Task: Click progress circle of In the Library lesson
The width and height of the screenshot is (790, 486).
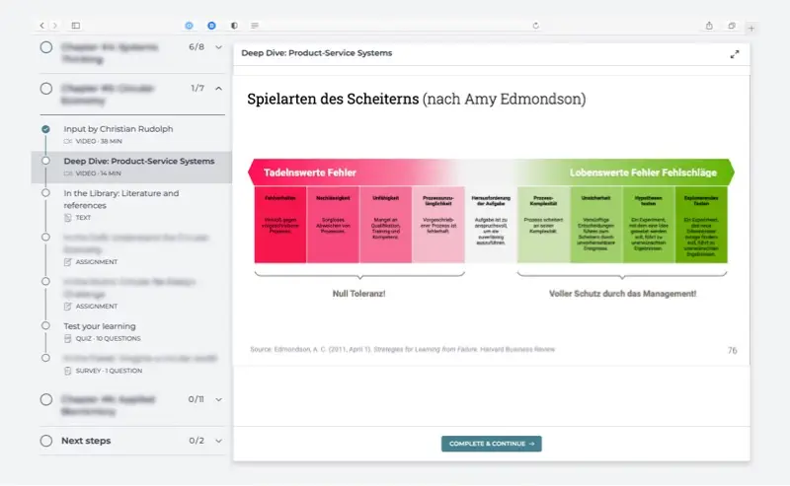Action: 45,193
